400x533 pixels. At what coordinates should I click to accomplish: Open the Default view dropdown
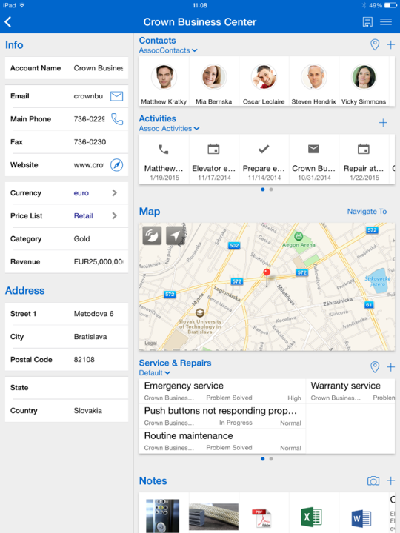[x=154, y=373]
